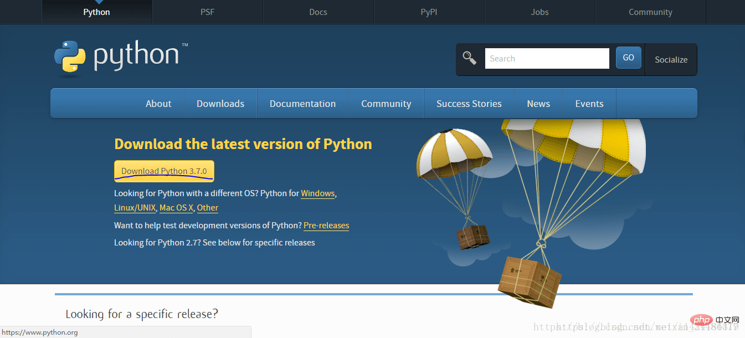Click the Download Python 3.7.0 button
The height and width of the screenshot is (338, 745).
coord(164,171)
